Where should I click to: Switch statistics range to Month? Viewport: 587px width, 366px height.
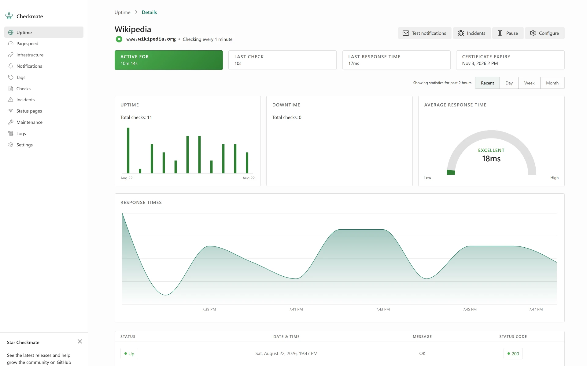coord(552,83)
